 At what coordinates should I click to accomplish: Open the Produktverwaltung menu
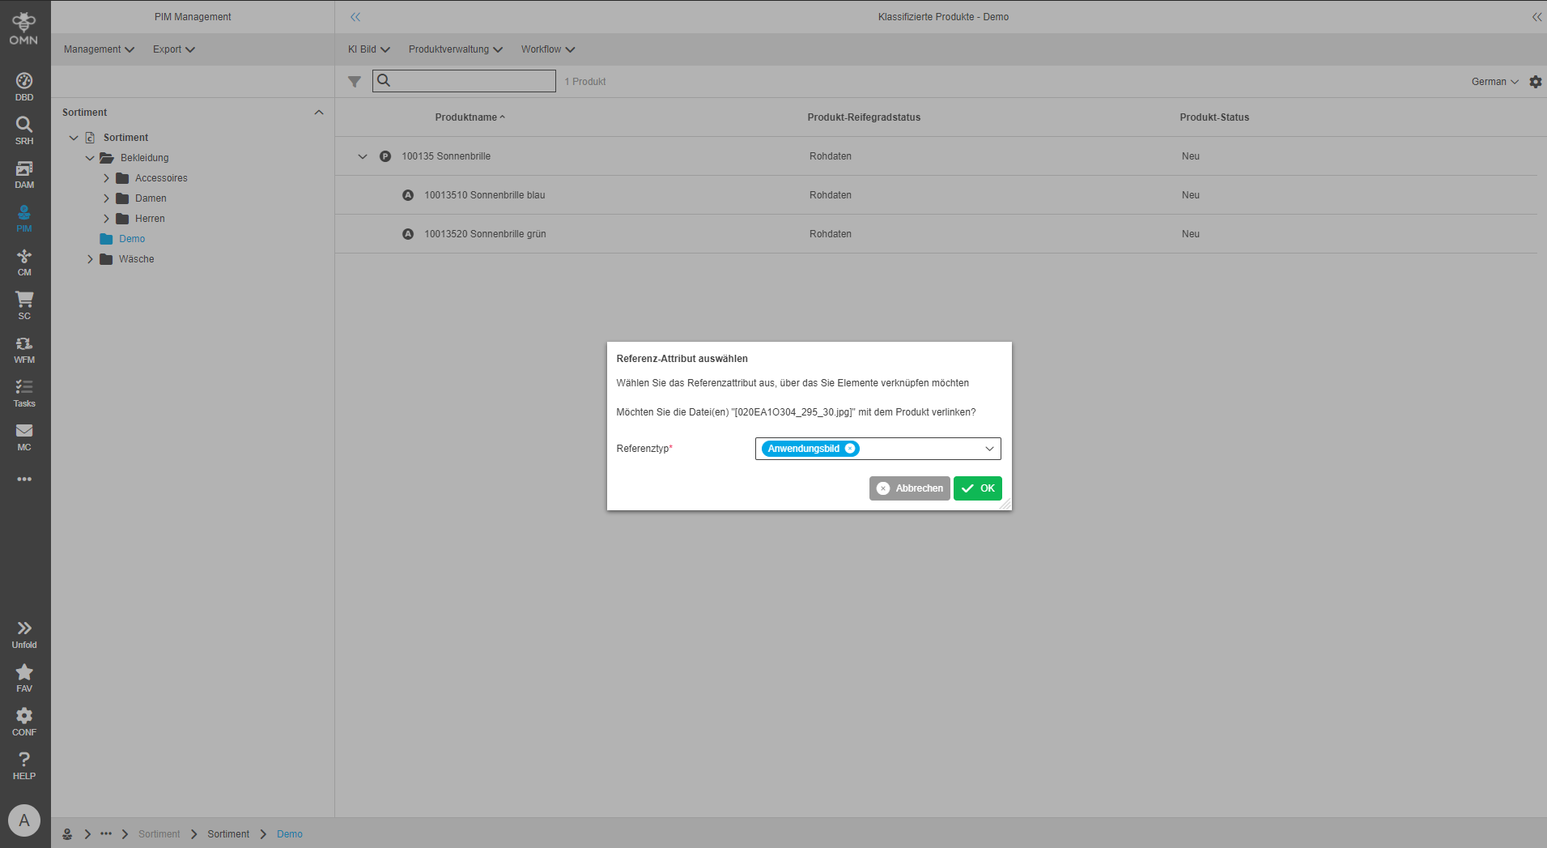(x=455, y=49)
